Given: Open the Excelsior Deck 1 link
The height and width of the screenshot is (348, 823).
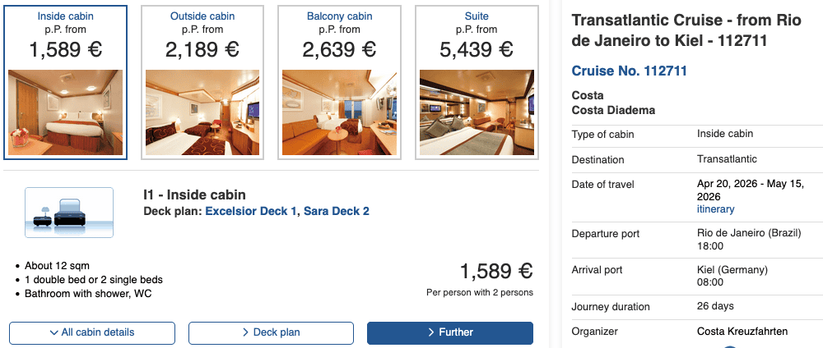Looking at the screenshot, I should [x=251, y=211].
